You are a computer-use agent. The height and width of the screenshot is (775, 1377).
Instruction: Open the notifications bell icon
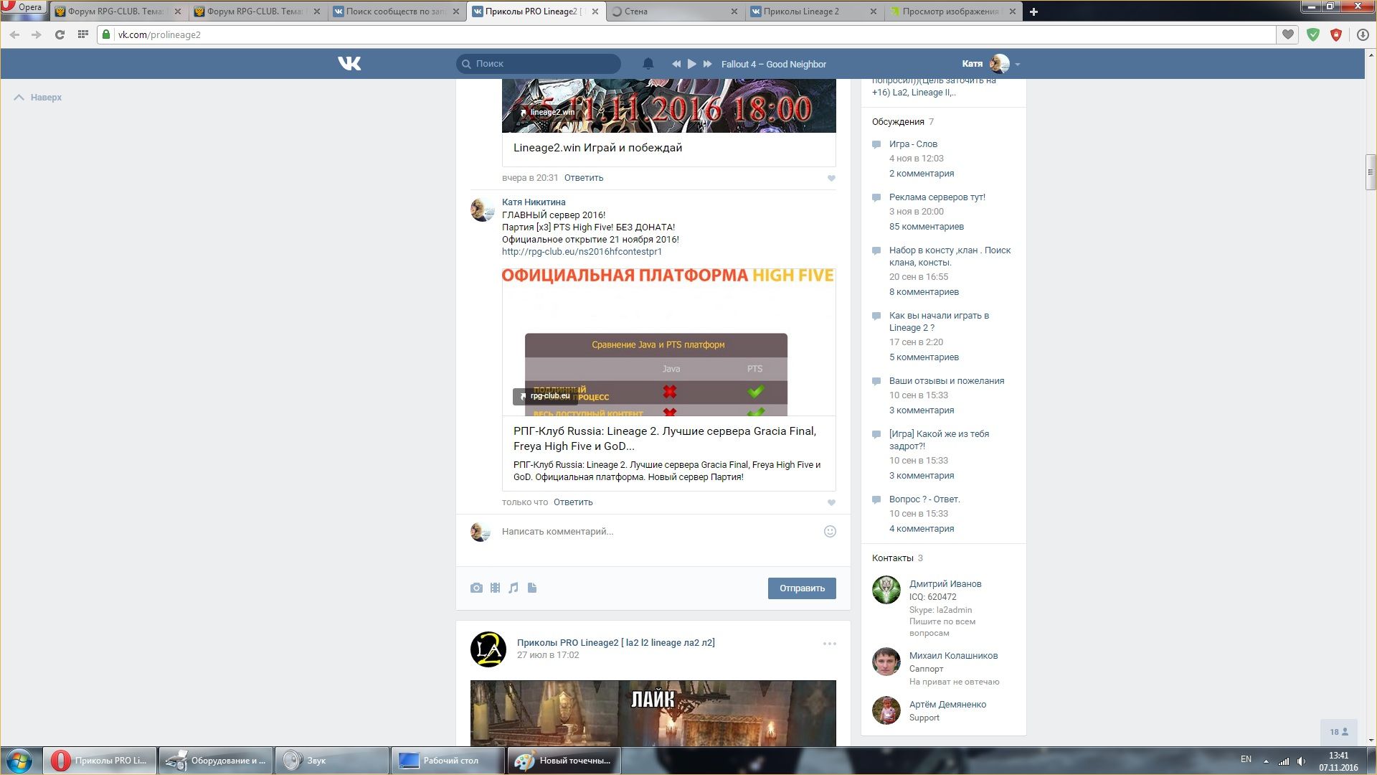click(x=648, y=64)
